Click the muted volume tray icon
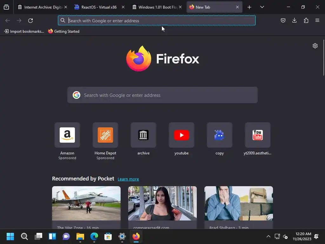The width and height of the screenshot is (325, 244). click(x=285, y=236)
